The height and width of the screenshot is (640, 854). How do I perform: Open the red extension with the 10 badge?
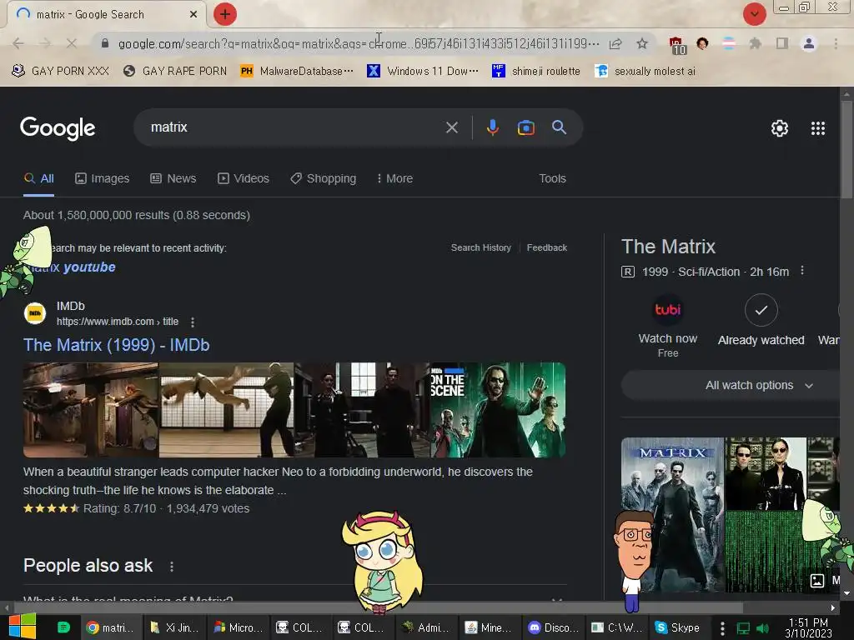pos(677,45)
